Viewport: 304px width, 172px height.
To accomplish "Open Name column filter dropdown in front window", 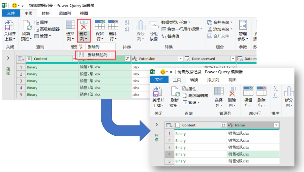I will click(276, 125).
